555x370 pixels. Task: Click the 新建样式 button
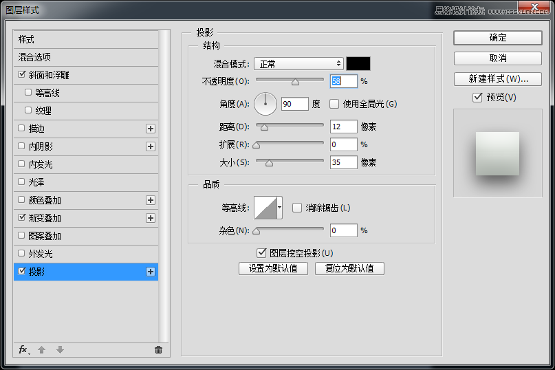(x=498, y=79)
